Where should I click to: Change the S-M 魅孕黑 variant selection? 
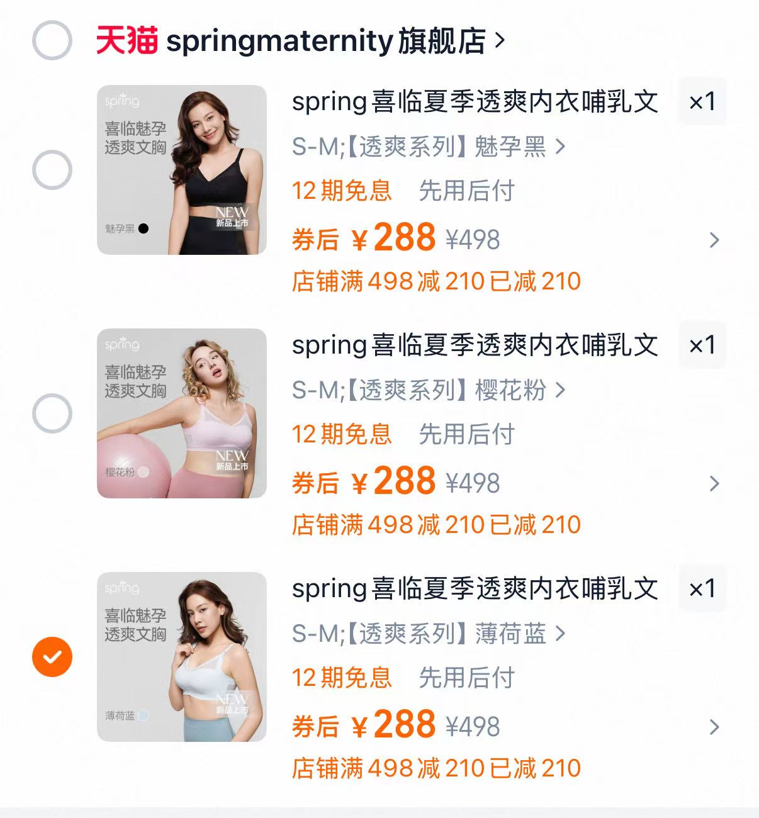(429, 147)
